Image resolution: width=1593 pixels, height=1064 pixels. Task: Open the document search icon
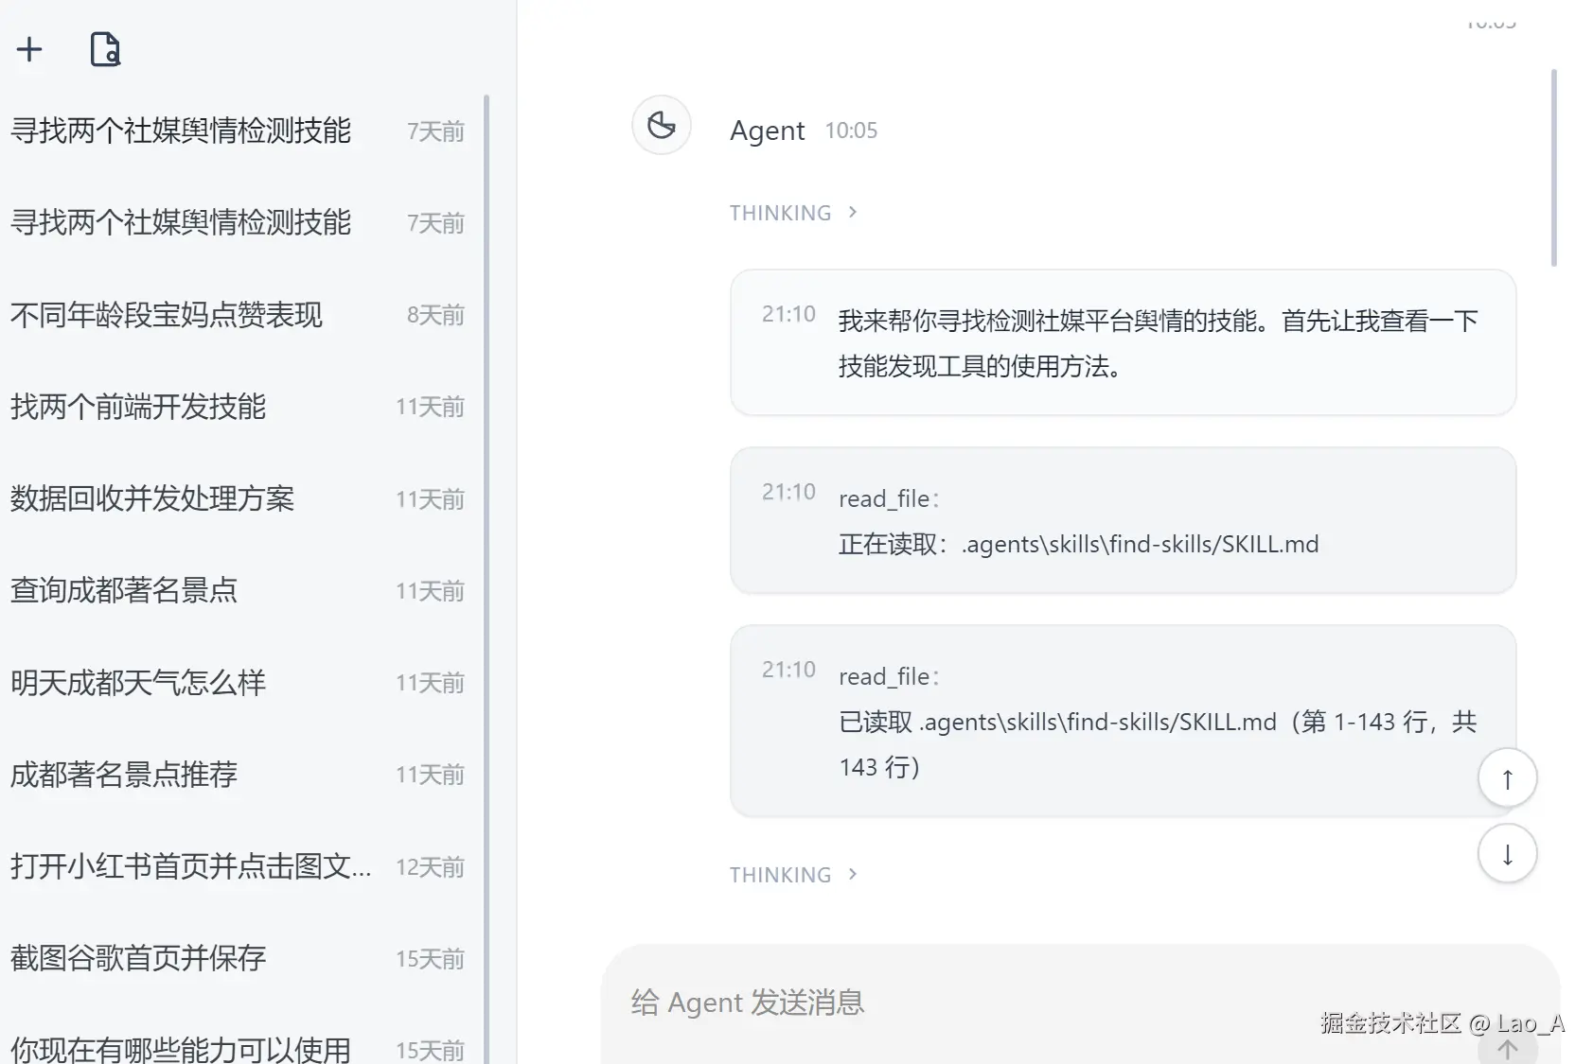tap(105, 49)
